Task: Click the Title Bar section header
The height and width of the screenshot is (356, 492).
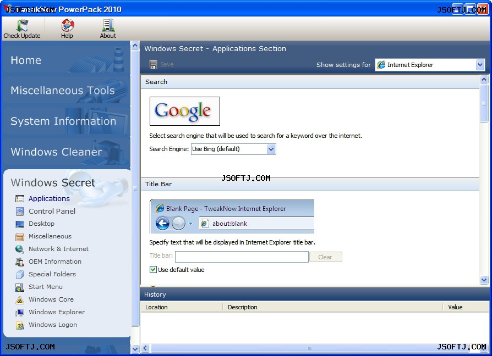Action: [x=310, y=184]
